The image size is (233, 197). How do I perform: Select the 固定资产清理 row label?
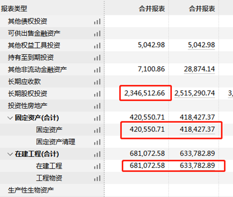click(x=56, y=142)
